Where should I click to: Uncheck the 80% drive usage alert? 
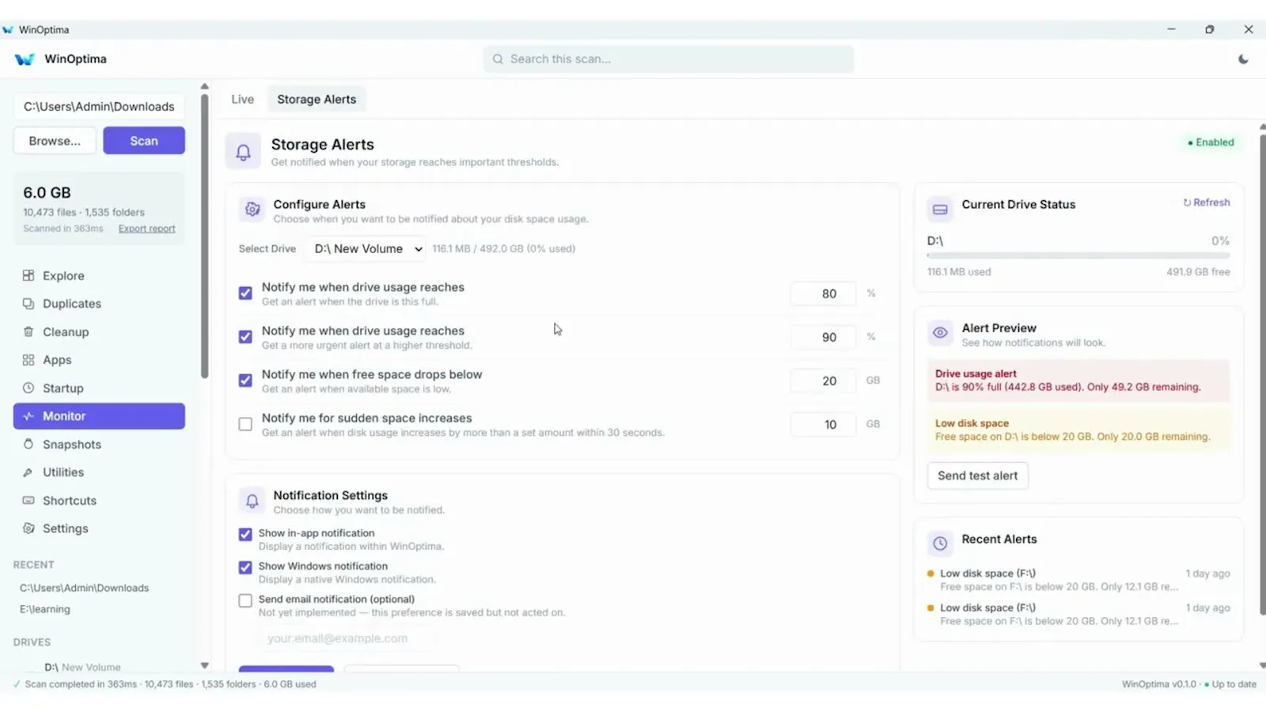245,294
